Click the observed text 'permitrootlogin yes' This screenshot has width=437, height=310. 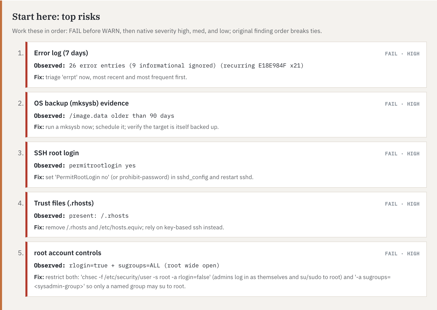click(x=102, y=166)
